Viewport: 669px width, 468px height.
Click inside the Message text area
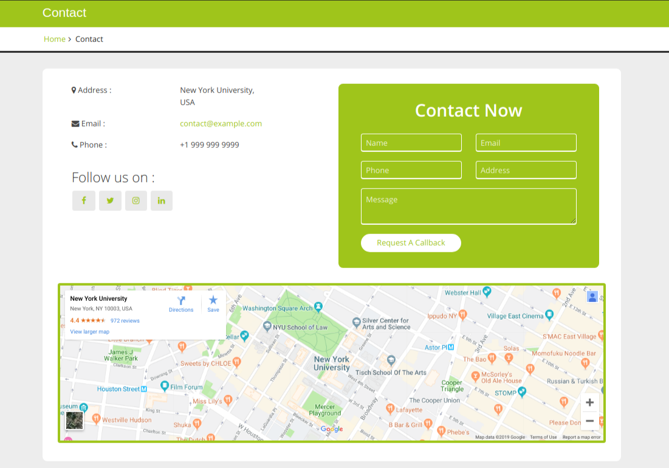tap(468, 207)
